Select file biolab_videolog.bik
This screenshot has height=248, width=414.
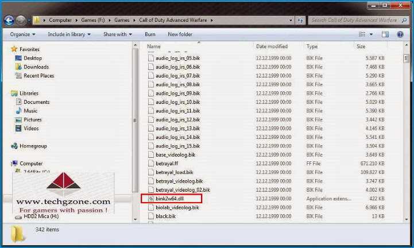[x=177, y=207]
